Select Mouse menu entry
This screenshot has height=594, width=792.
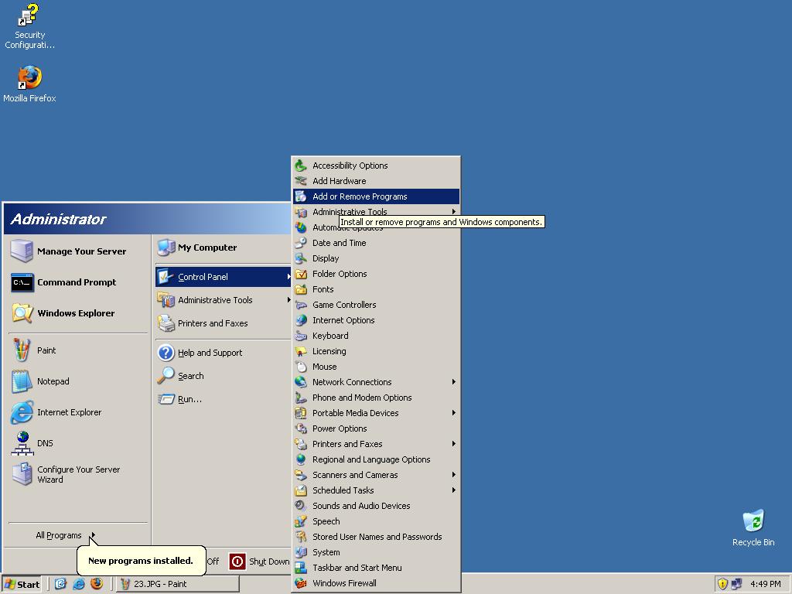377,367
